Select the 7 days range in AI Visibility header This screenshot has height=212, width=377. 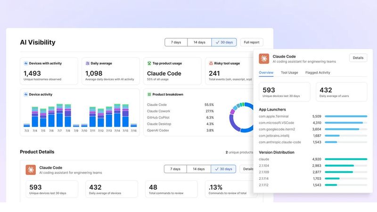[176, 42]
